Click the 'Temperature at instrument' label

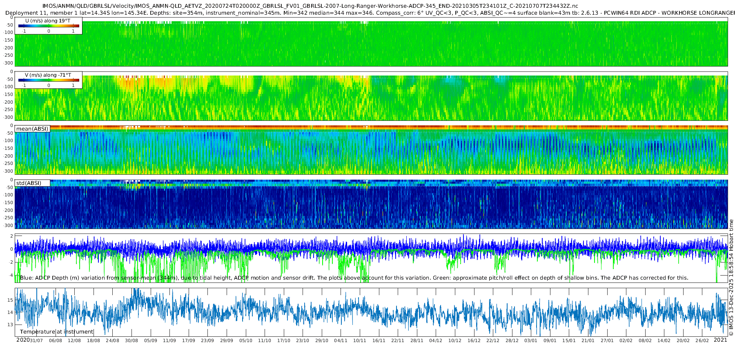pos(57,332)
